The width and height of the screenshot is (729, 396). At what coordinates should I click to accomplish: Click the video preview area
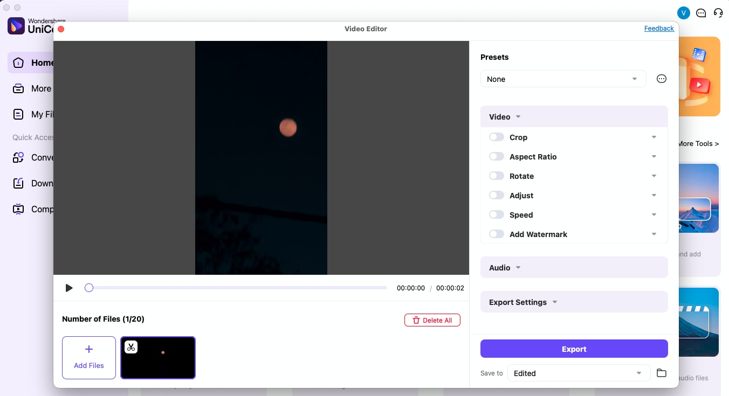[261, 158]
